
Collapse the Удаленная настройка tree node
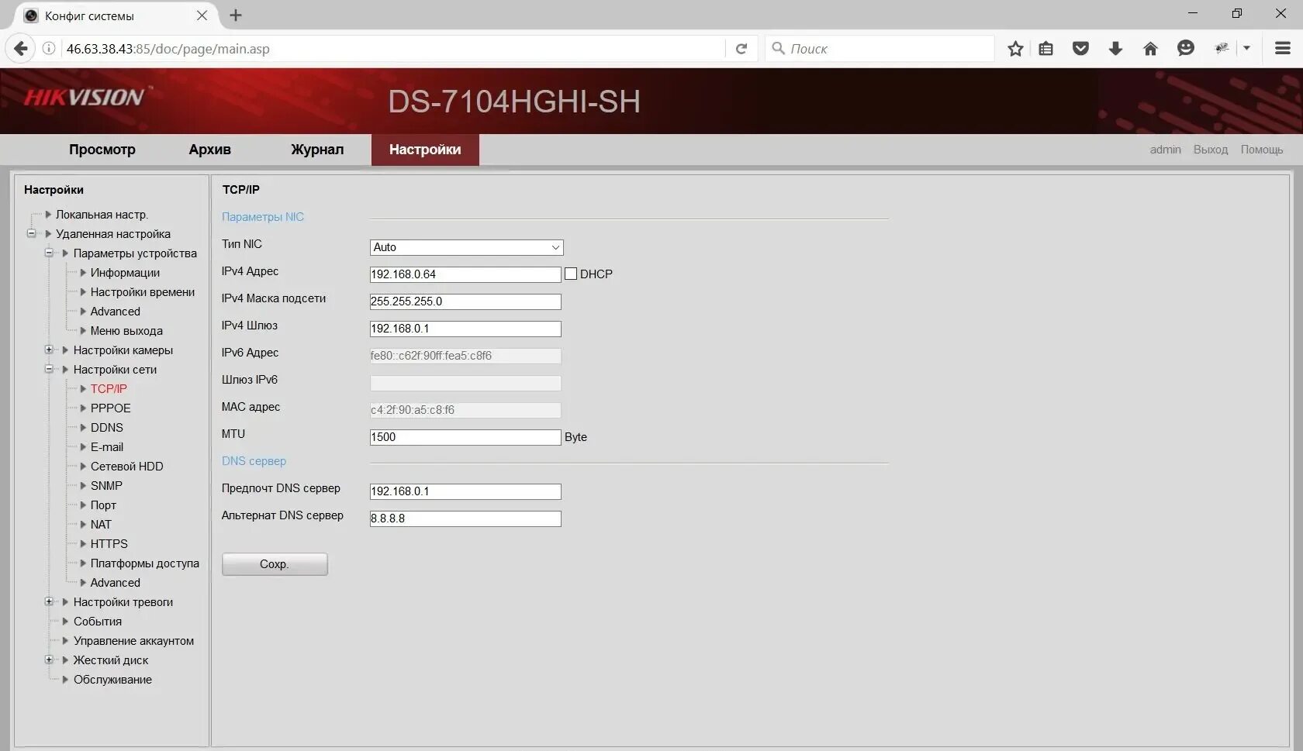tap(31, 233)
